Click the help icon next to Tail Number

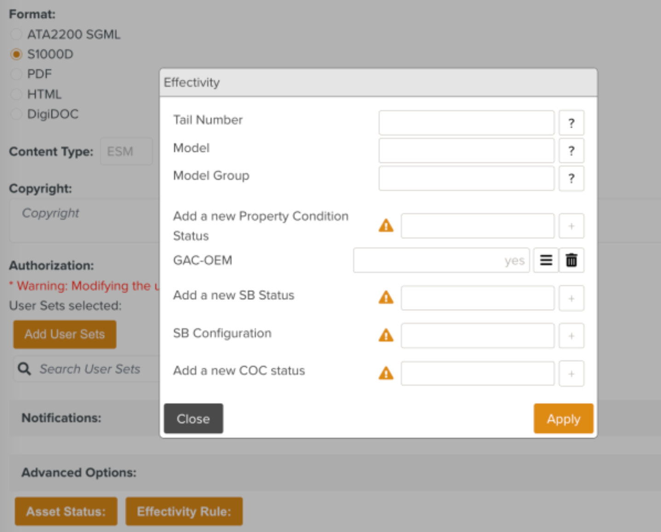[571, 123]
